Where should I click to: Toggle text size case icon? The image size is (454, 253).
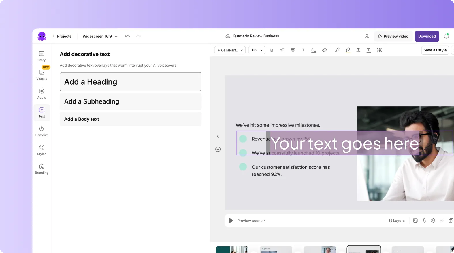tap(282, 50)
